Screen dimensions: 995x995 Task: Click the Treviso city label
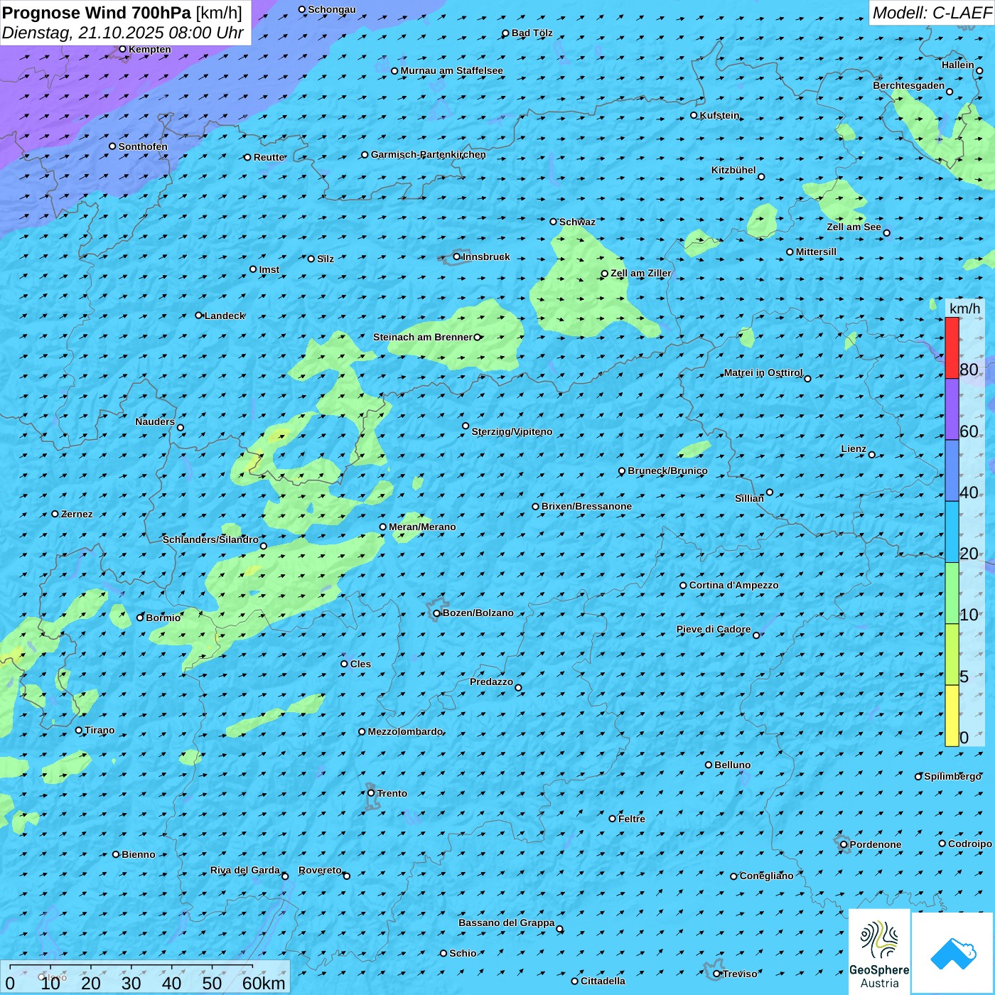(x=740, y=974)
